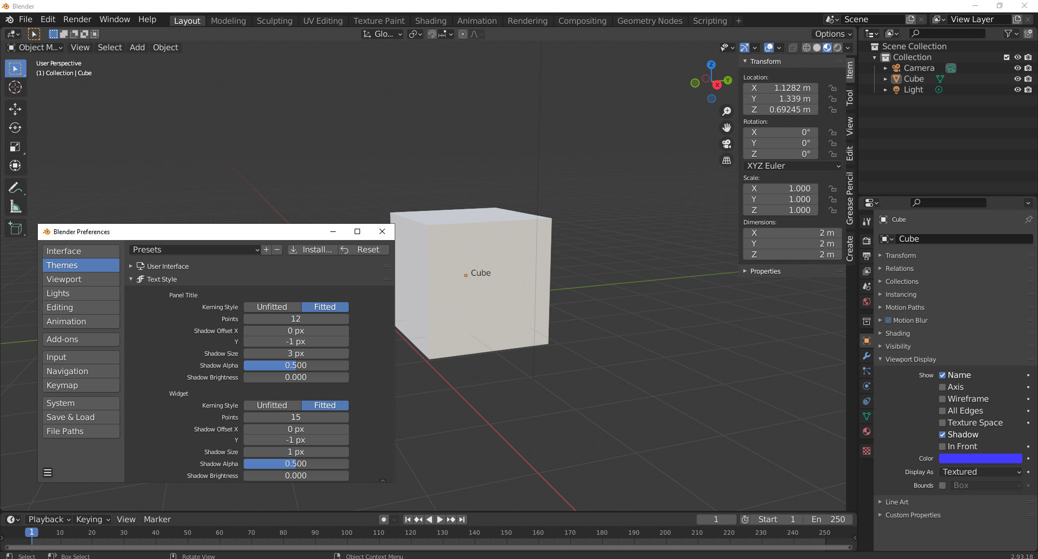Select Unfitted kerning style for Panel Title
The height and width of the screenshot is (559, 1038).
272,307
